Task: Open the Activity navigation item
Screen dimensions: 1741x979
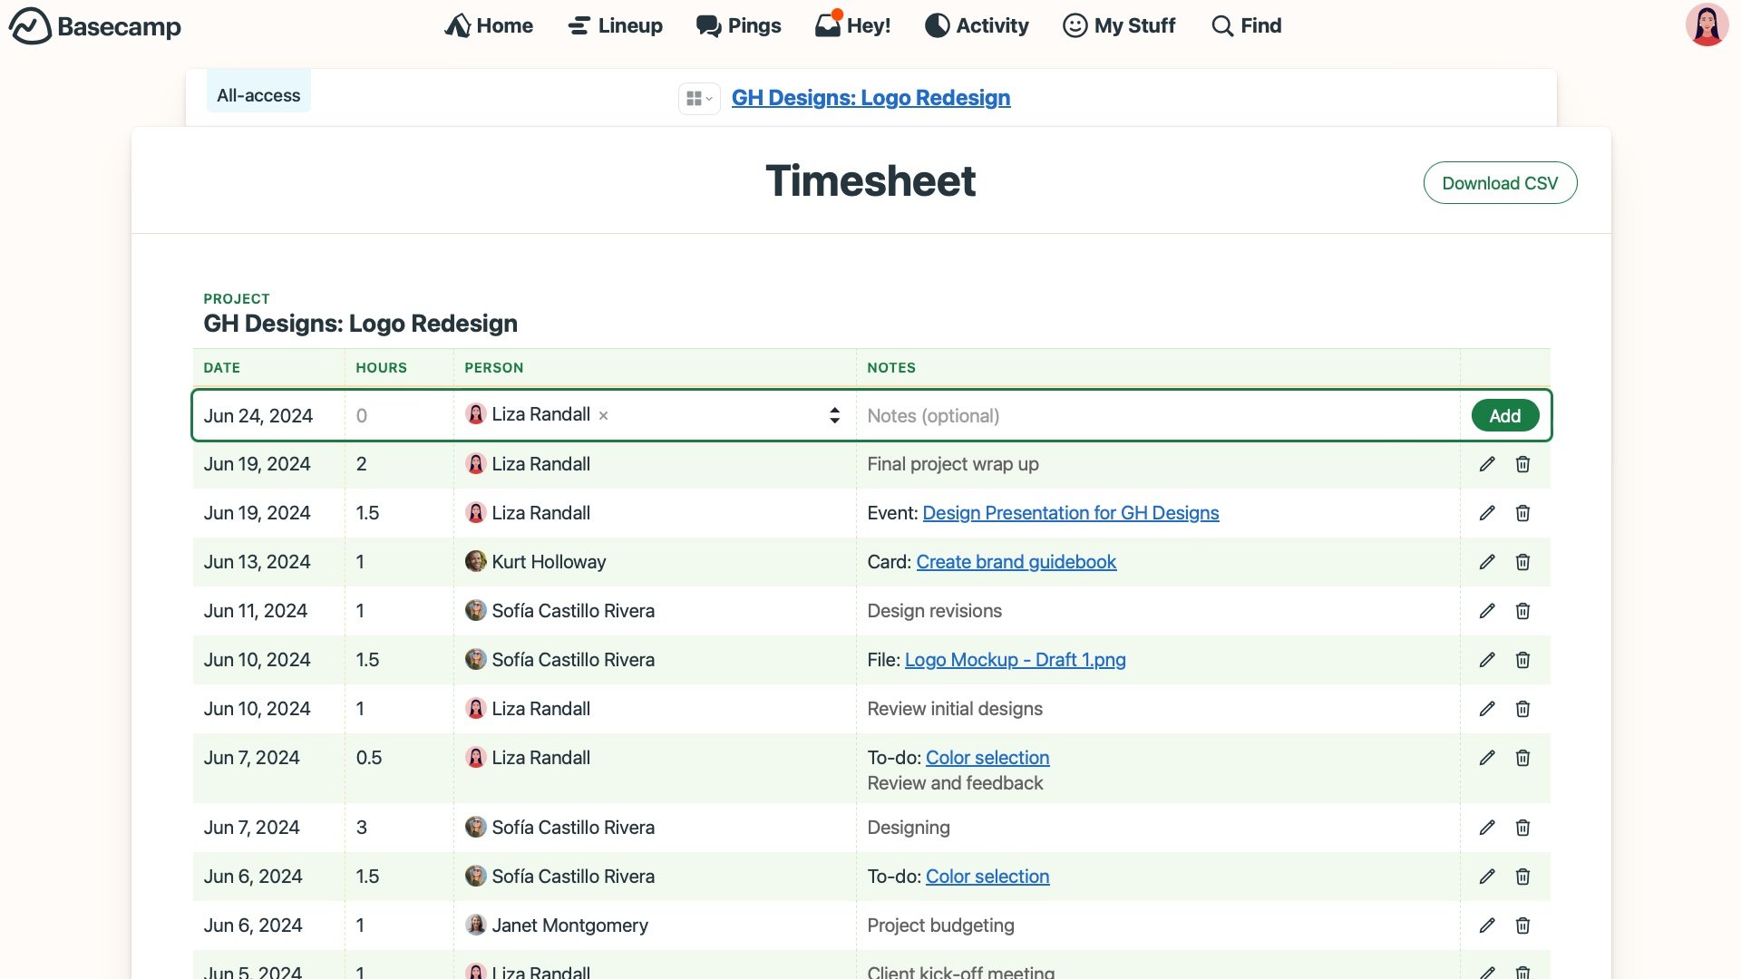Action: click(977, 25)
